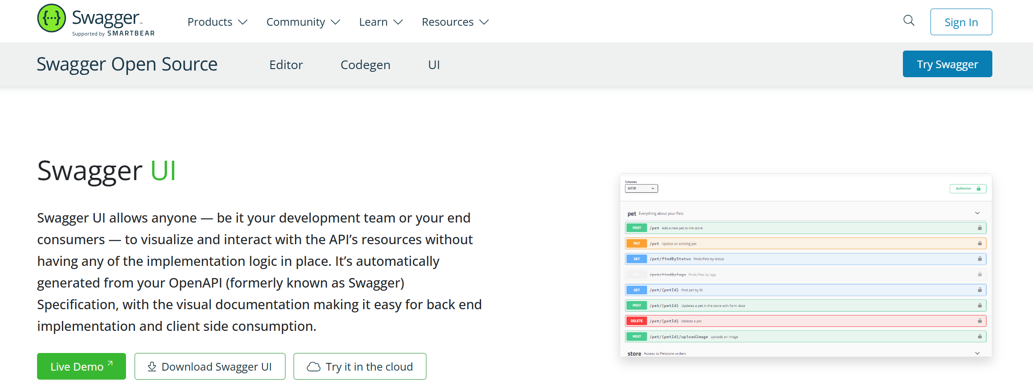Click the Swagger logo icon
Viewport: 1033px width, 390px height.
point(51,19)
